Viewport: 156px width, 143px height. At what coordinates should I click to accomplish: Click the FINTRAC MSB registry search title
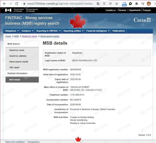coord(32,21)
